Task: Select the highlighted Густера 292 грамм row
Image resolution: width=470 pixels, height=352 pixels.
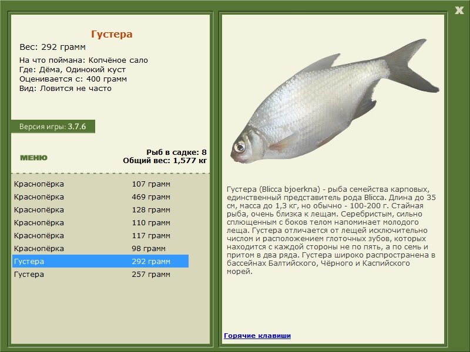Action: tap(100, 261)
